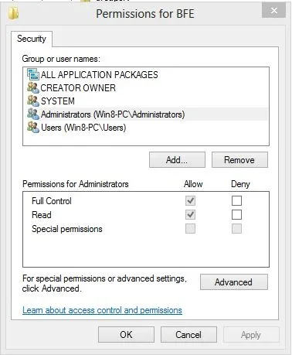Select ALL APPLICATION PACKAGES entry
292x355 pixels.
coord(146,74)
